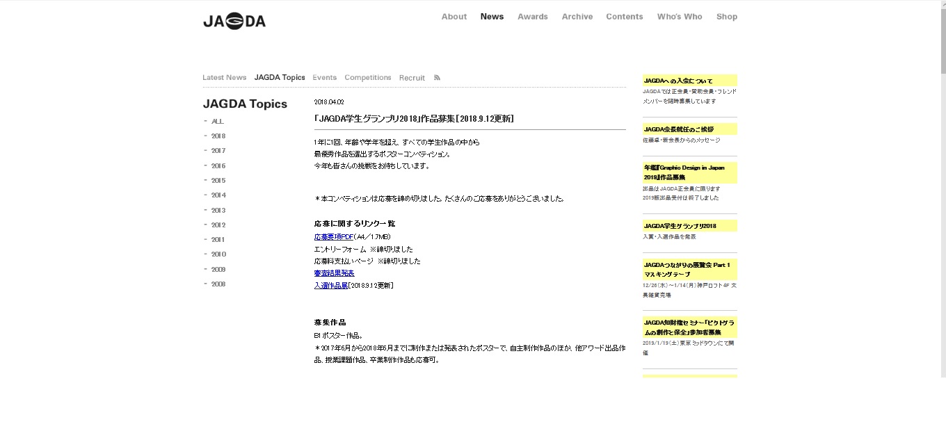The image size is (946, 438).
Task: Open the About menu
Action: [x=454, y=17]
